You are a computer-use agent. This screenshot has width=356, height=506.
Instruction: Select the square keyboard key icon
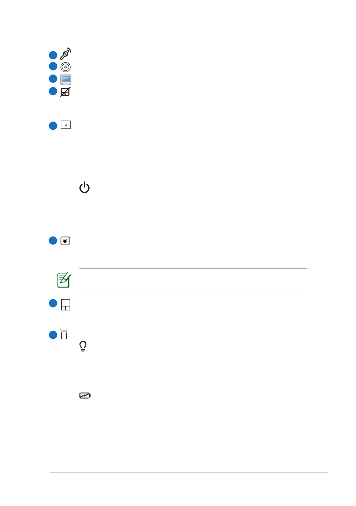[x=65, y=241]
